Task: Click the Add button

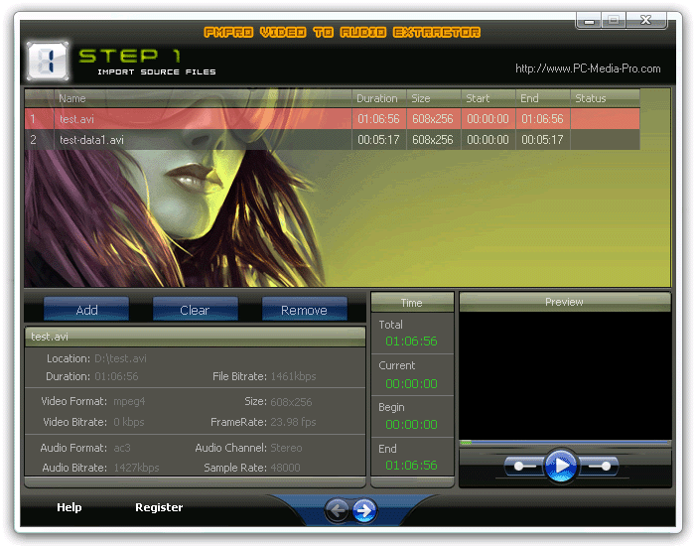Action: click(x=86, y=310)
